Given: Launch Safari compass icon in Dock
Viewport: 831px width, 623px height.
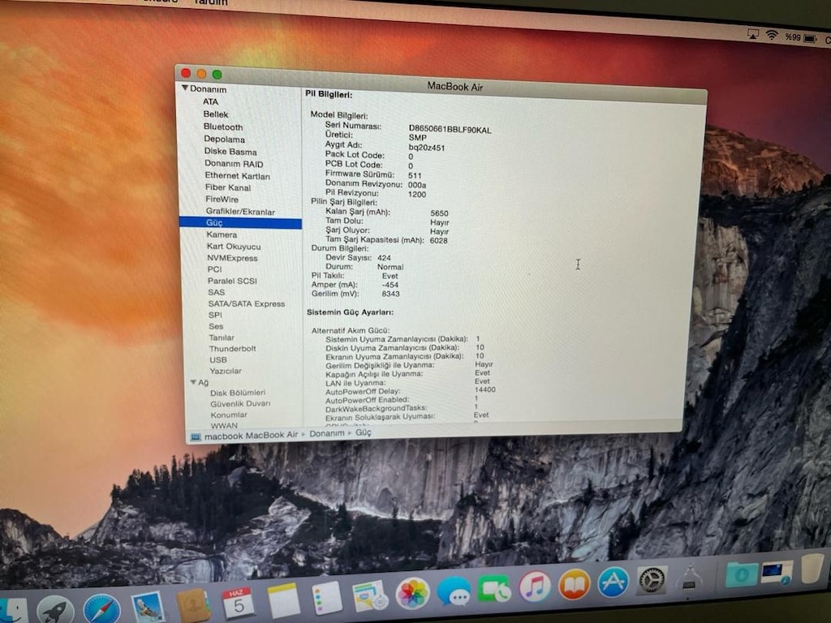Looking at the screenshot, I should pyautogui.click(x=101, y=608).
